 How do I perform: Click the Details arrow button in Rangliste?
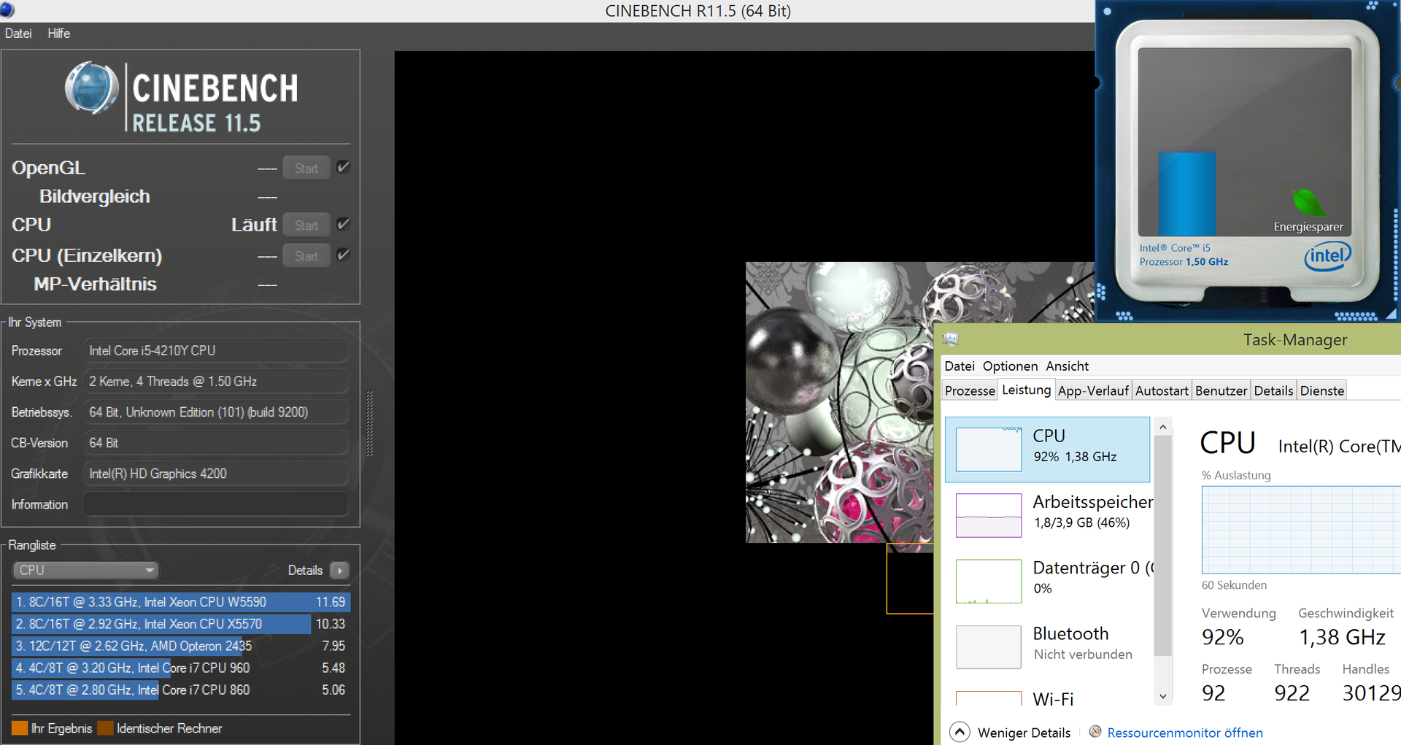[340, 570]
